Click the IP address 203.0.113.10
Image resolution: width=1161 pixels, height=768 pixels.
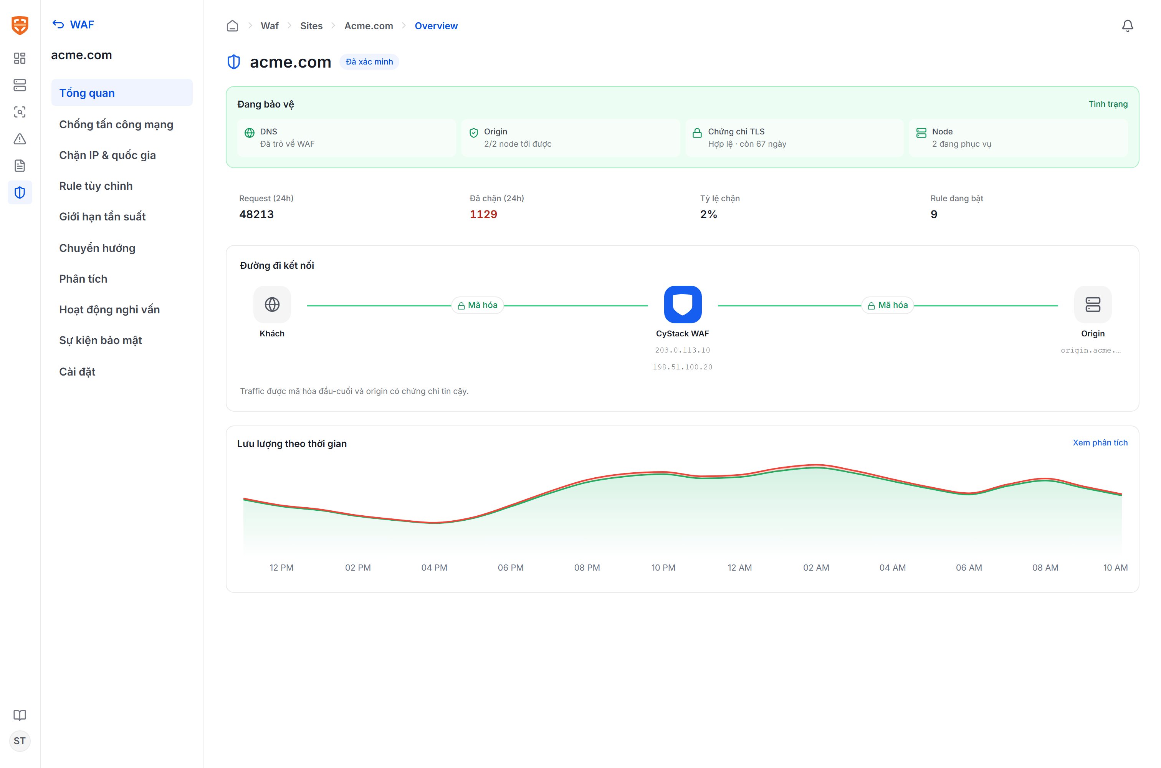coord(682,350)
